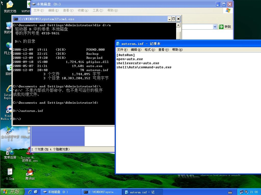Screen dimensions: 261x195
Task: Open Explorer 文件(F) menu
Action: 39,10
